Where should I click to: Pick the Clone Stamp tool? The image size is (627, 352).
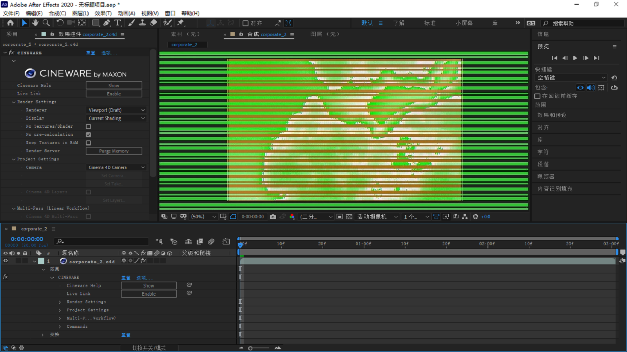[142, 23]
